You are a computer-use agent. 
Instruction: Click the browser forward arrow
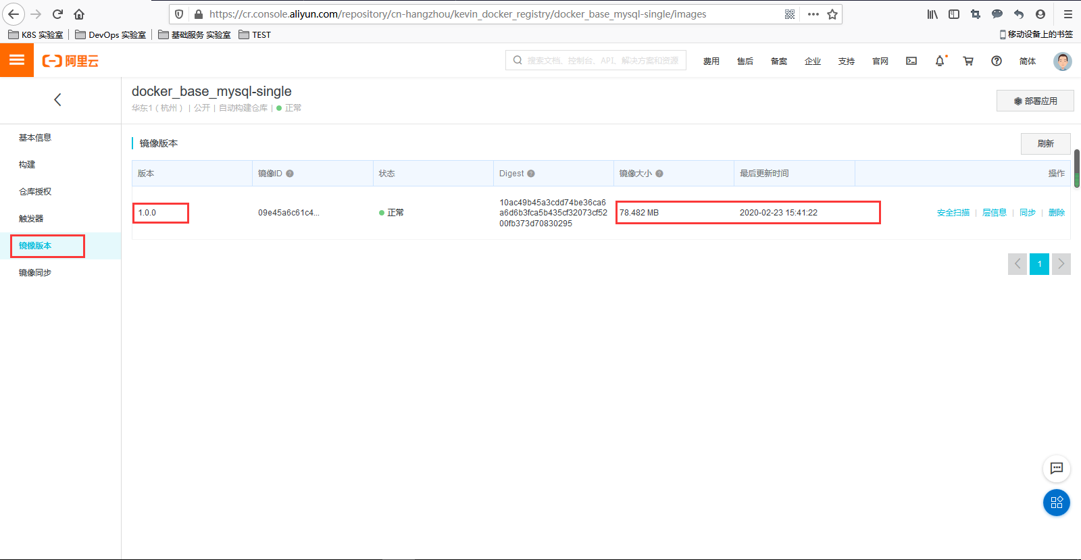coord(36,14)
